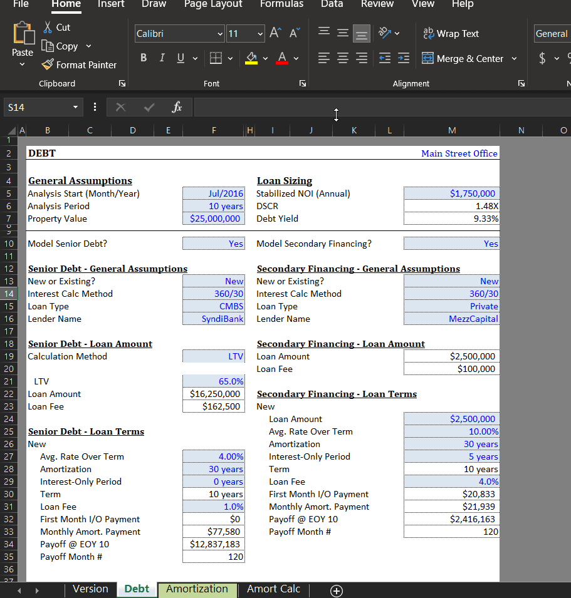Expand the font size dropdown showing 11

(x=260, y=34)
